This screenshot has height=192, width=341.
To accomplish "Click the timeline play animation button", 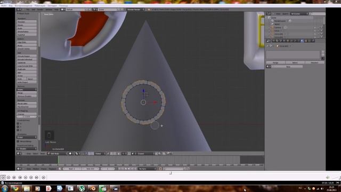I will (x=129, y=169).
